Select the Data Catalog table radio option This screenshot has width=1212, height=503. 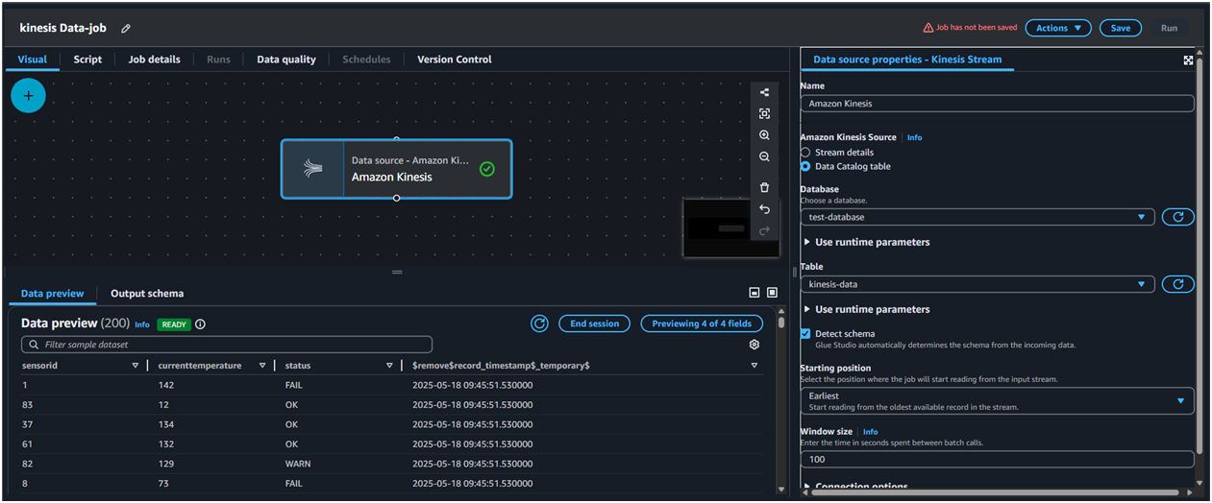[805, 166]
